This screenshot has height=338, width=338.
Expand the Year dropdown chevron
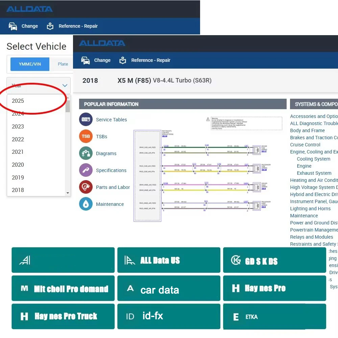click(x=65, y=86)
